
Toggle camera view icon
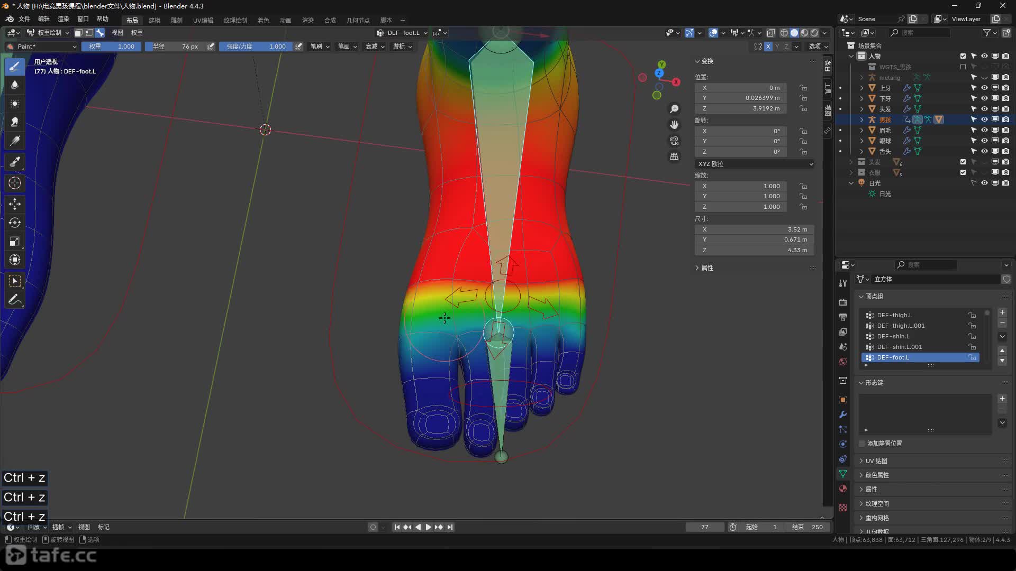point(674,141)
